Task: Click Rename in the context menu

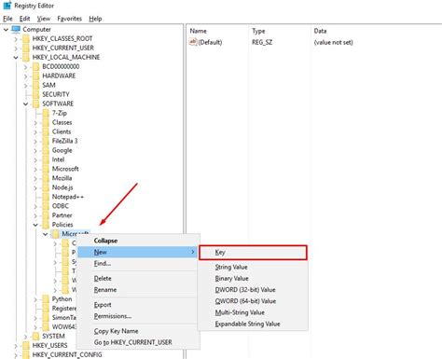Action: 105,290
